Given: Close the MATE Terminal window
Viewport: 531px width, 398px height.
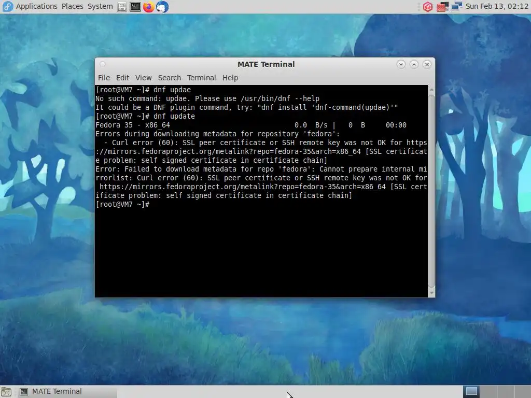Looking at the screenshot, I should (427, 64).
